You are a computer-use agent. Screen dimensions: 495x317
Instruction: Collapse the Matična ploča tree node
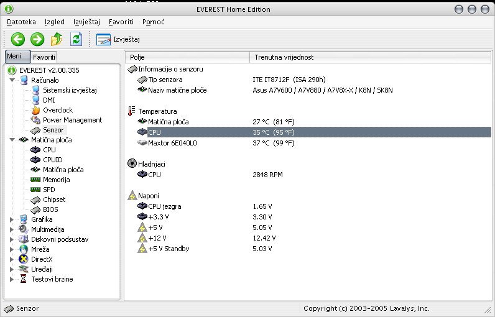coord(12,140)
